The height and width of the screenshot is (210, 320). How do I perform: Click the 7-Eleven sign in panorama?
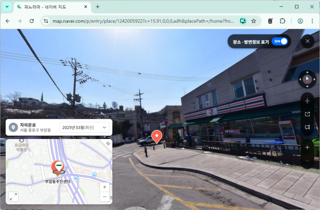point(211,112)
